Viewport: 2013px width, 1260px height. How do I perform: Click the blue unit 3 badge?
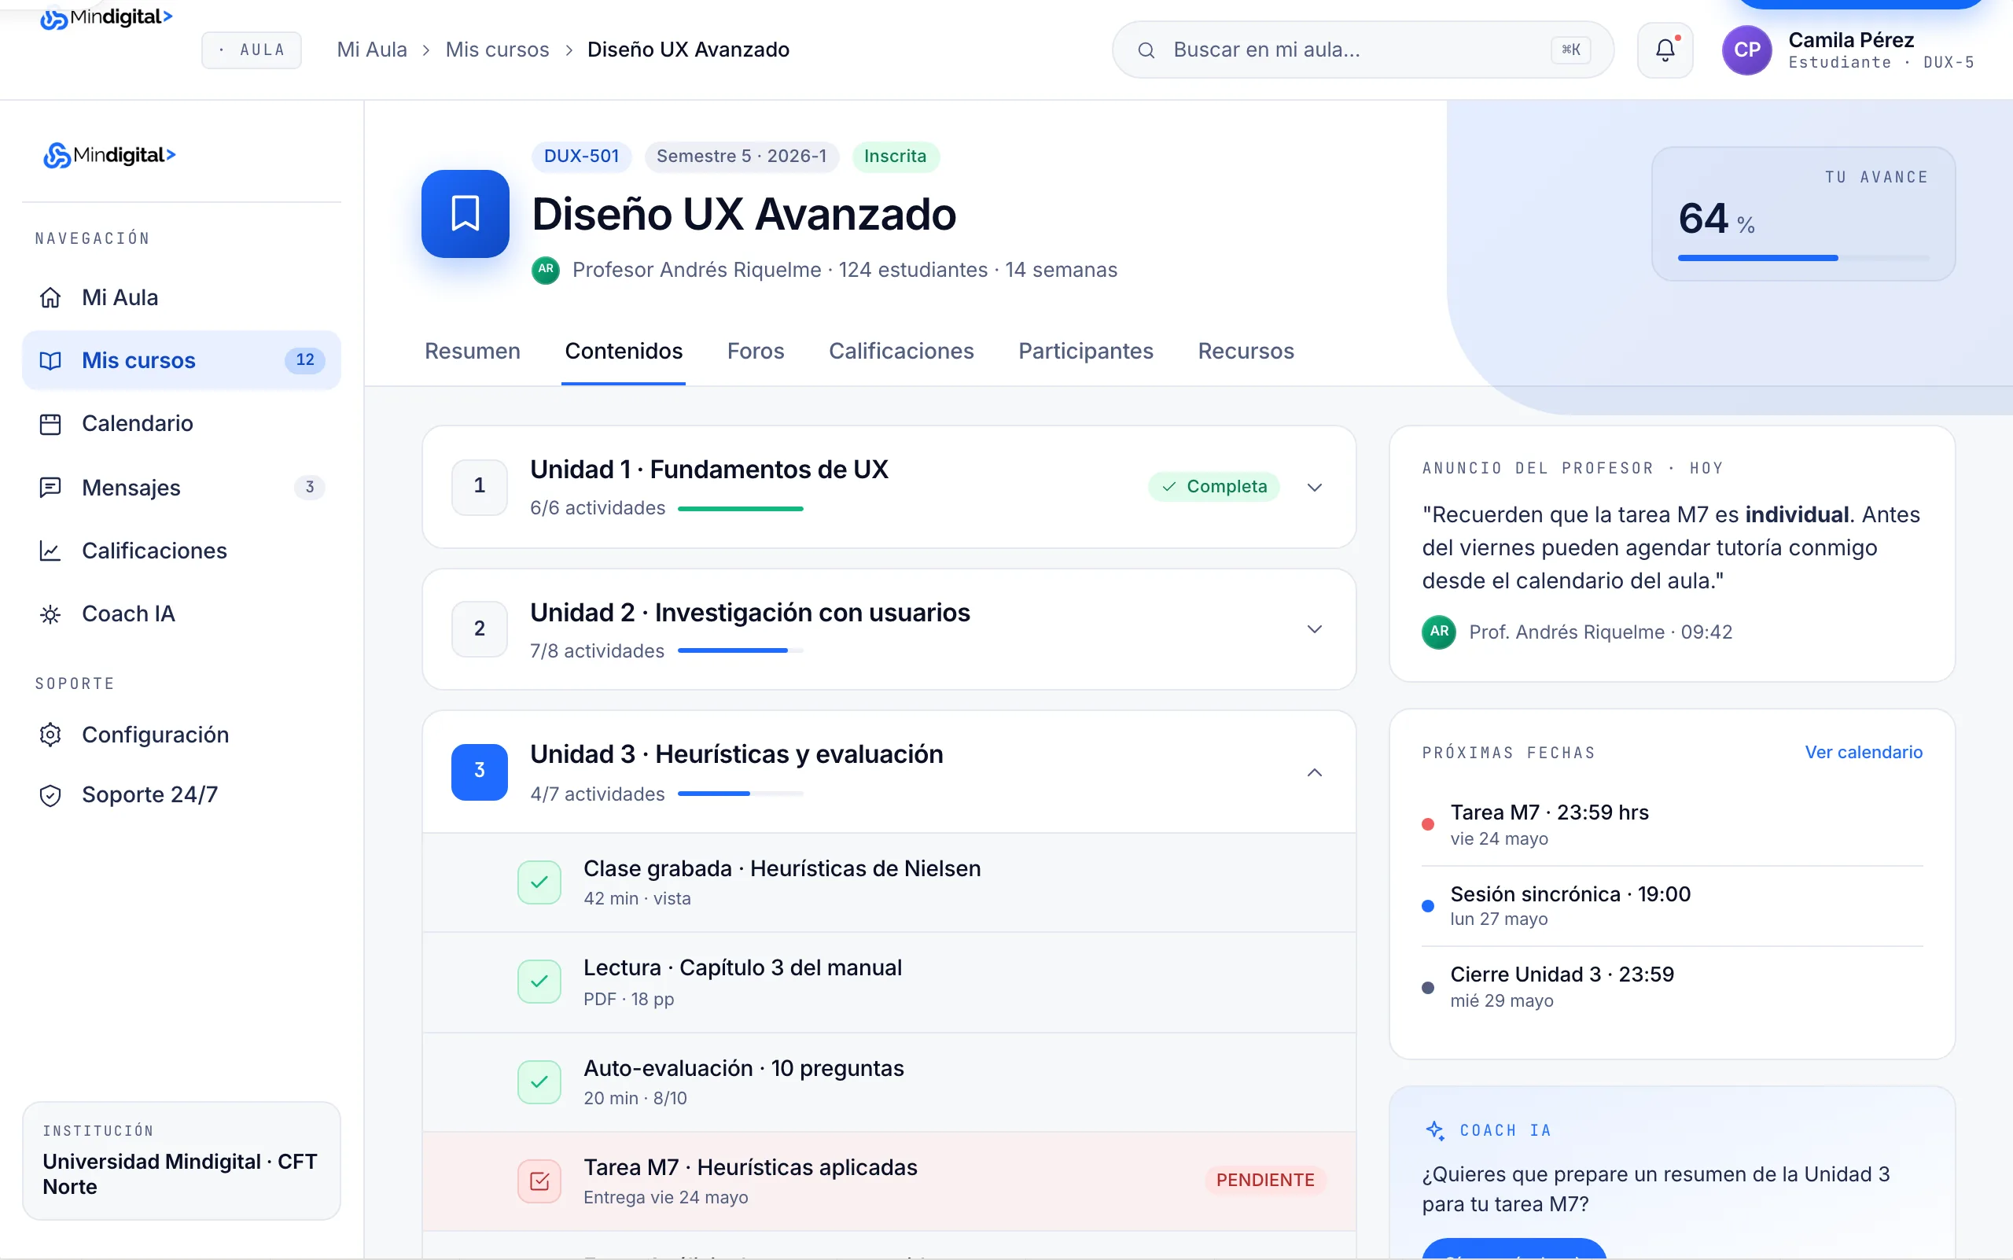479,772
